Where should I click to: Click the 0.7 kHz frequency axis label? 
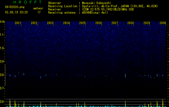click(x=2, y=88)
